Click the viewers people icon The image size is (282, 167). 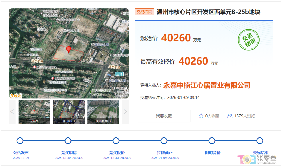pos(230,116)
